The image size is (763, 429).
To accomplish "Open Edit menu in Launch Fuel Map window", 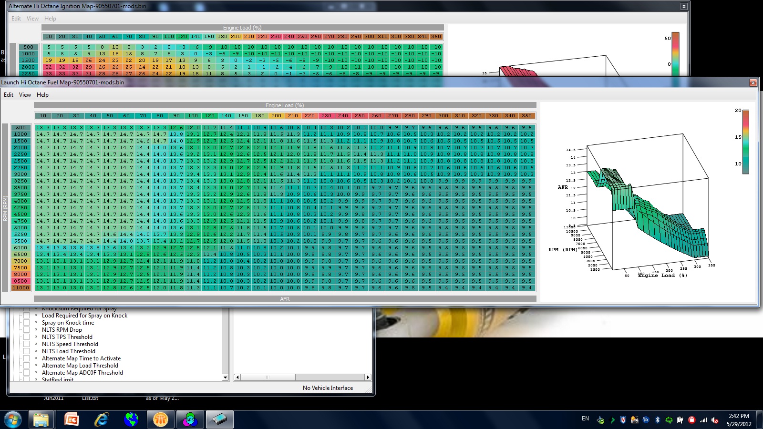I will point(9,95).
